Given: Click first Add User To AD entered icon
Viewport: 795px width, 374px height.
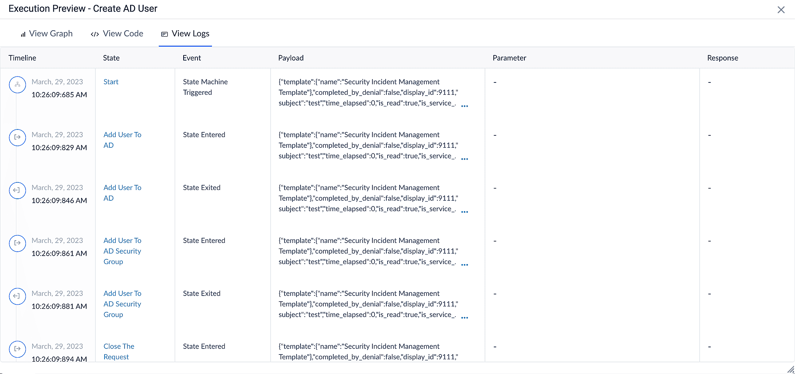Looking at the screenshot, I should click(18, 137).
